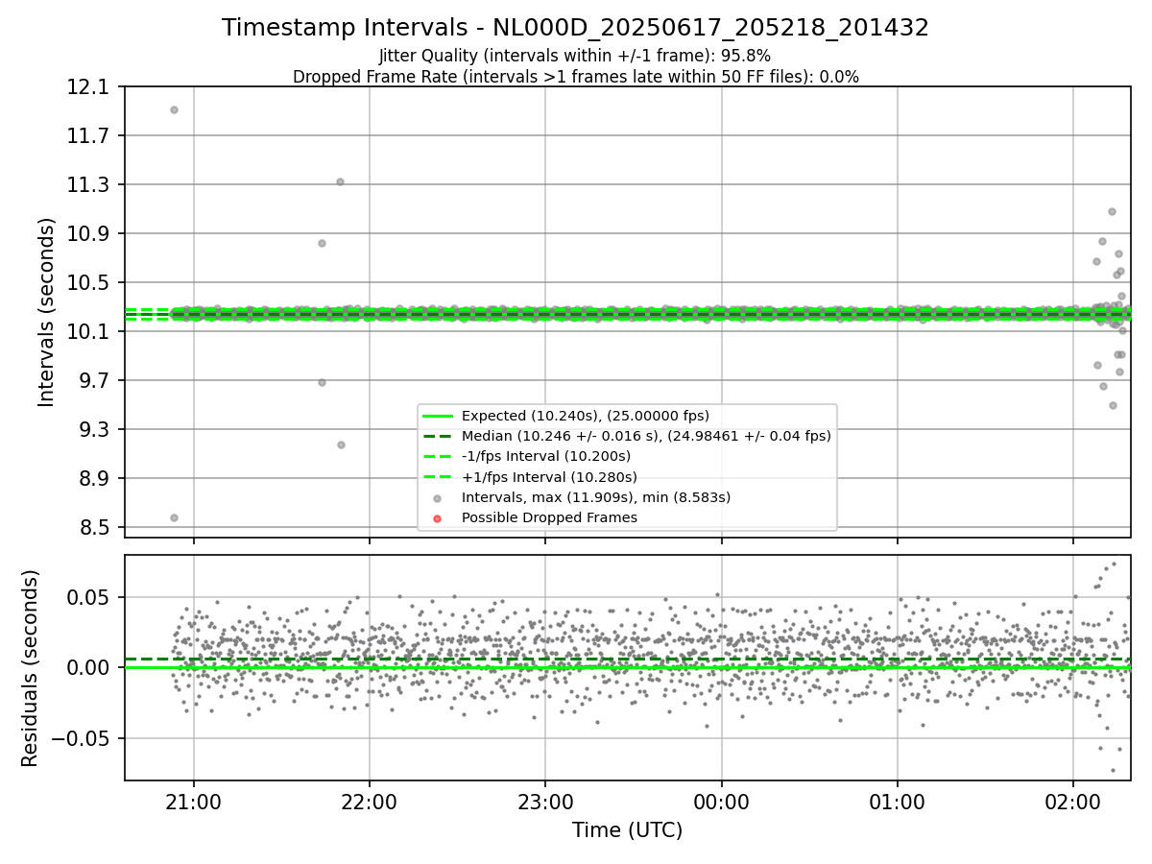
Task: Click the outlier point near 11.3 seconds before 22:00
Action: [340, 181]
